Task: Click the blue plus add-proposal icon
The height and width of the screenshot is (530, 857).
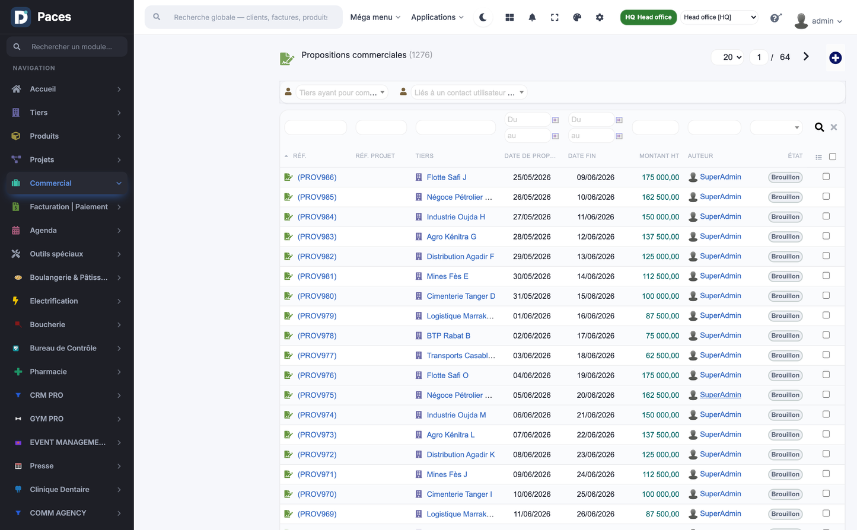Action: pos(835,58)
